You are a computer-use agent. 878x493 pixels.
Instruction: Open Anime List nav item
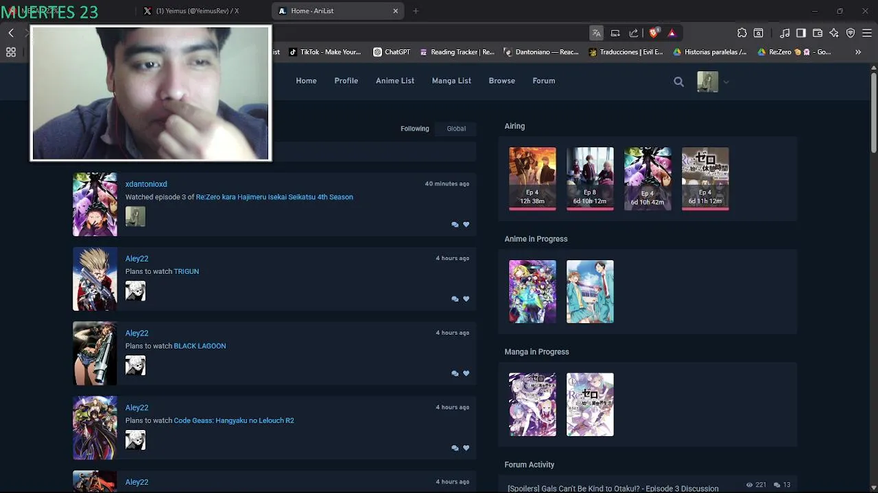click(395, 81)
